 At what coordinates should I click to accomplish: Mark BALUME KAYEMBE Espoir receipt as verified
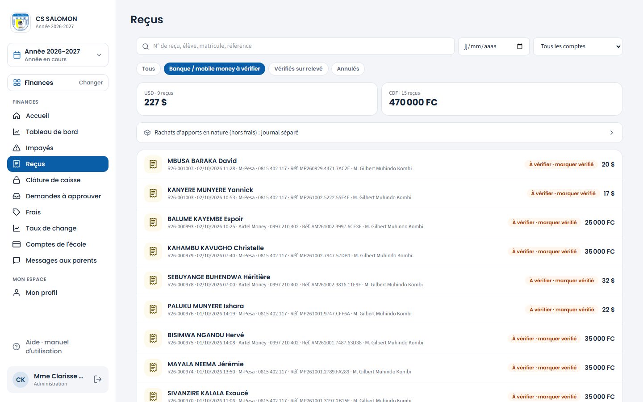pyautogui.click(x=544, y=222)
